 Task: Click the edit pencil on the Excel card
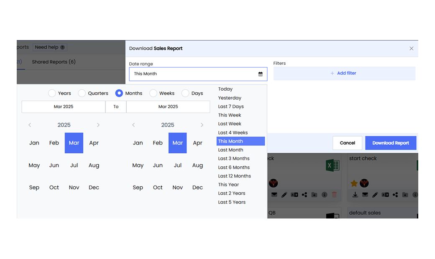click(284, 195)
